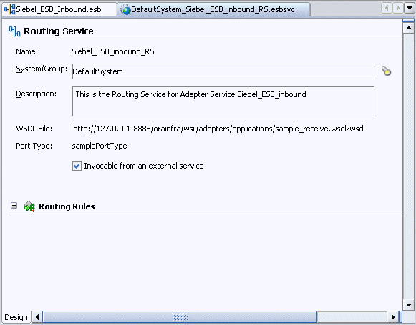This screenshot has height=325, width=416.
Task: Click inside the Description text area
Action: pyautogui.click(x=223, y=101)
